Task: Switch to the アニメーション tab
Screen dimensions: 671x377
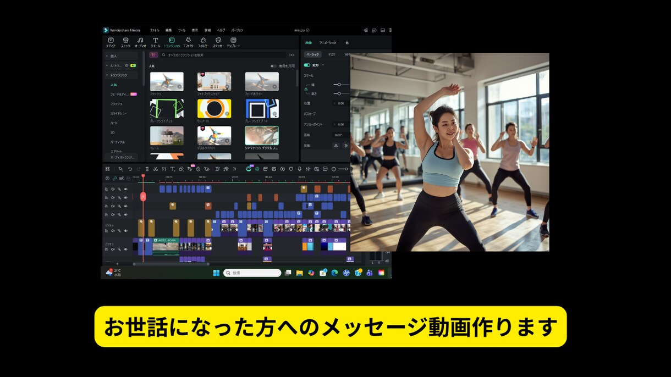Action: tap(328, 42)
